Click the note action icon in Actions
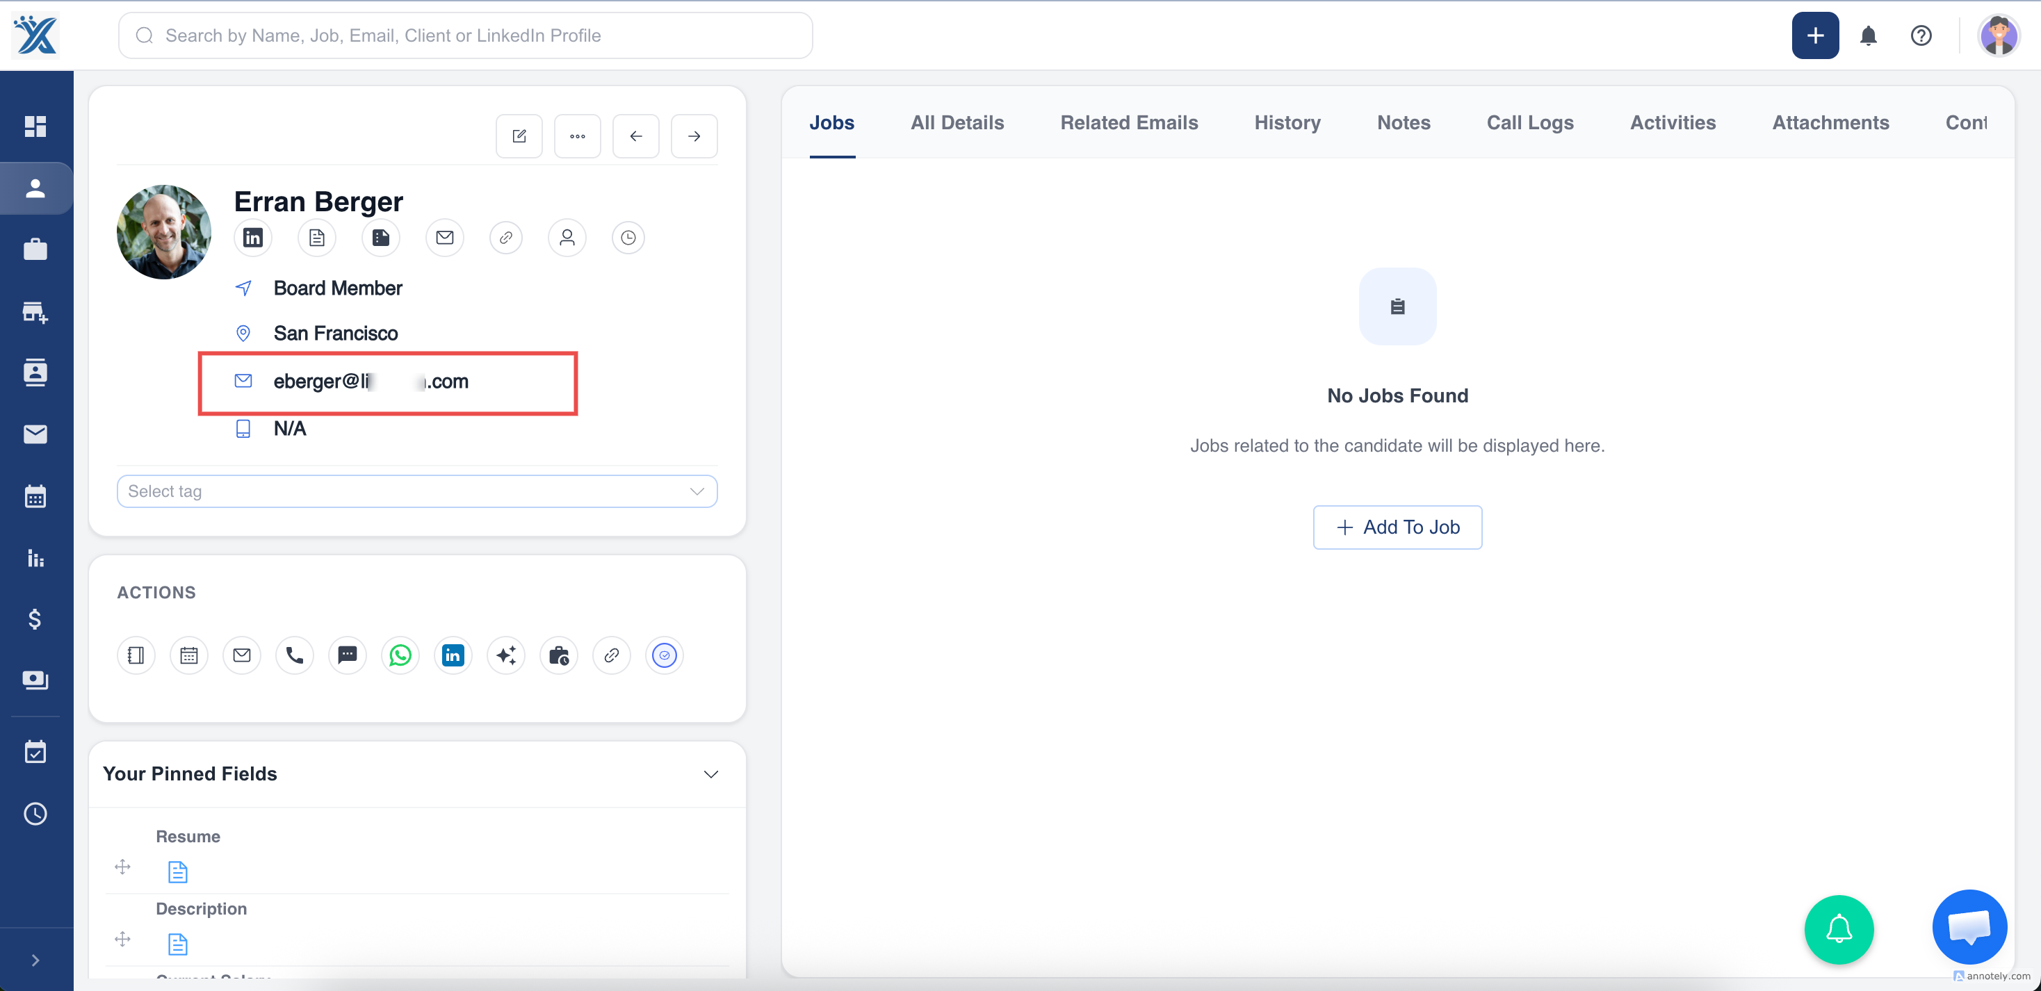This screenshot has height=991, width=2041. click(136, 655)
